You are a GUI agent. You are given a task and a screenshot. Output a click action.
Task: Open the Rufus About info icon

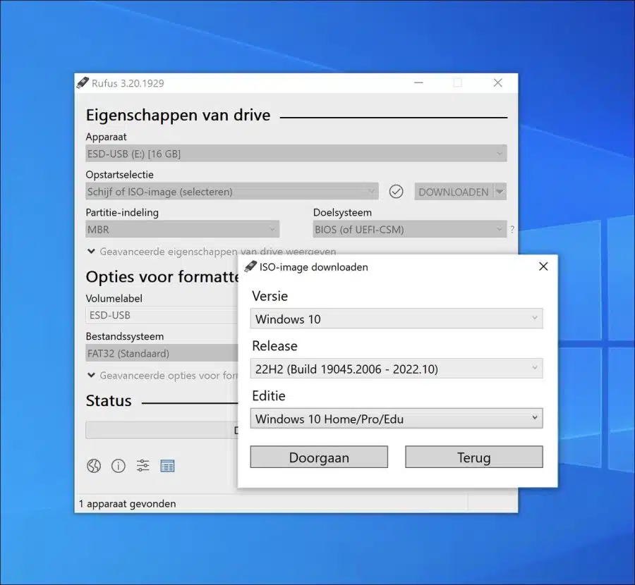tap(119, 466)
